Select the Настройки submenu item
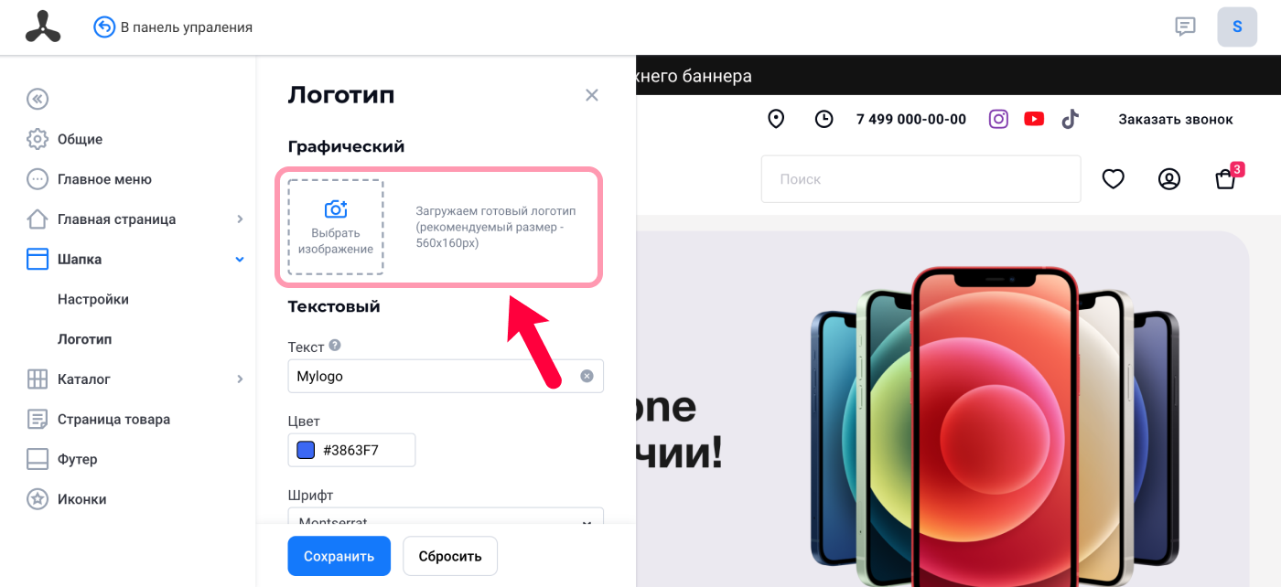The image size is (1281, 587). point(93,299)
